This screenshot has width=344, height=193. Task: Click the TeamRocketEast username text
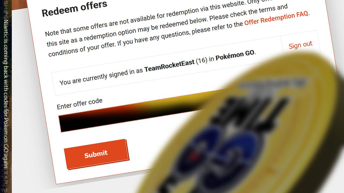(169, 66)
